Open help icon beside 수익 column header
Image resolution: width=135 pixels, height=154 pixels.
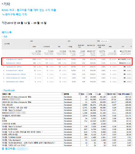pyautogui.click(x=126, y=47)
